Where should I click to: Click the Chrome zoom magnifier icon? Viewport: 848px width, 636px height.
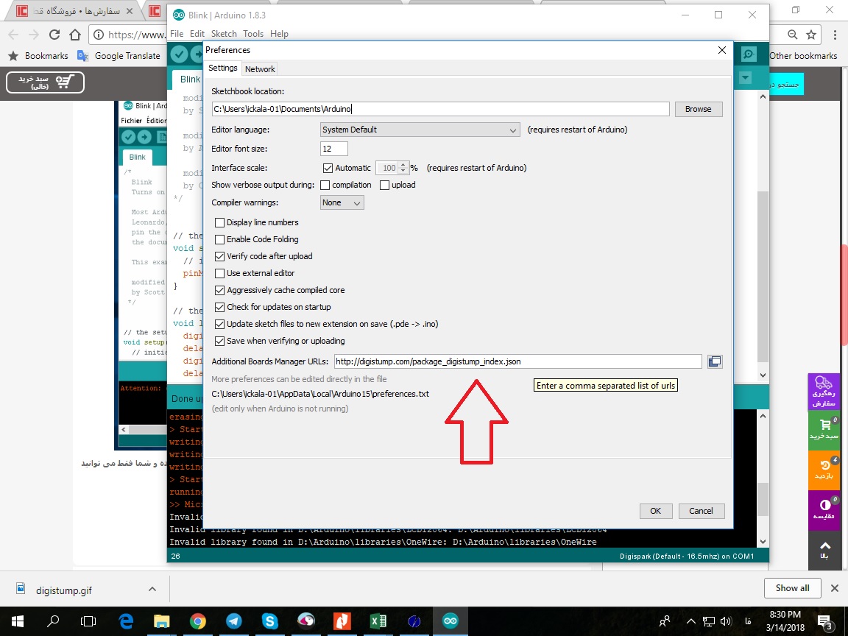coord(792,35)
